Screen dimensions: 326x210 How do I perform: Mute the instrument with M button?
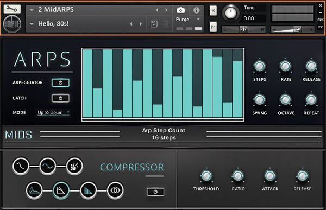[x=213, y=27]
